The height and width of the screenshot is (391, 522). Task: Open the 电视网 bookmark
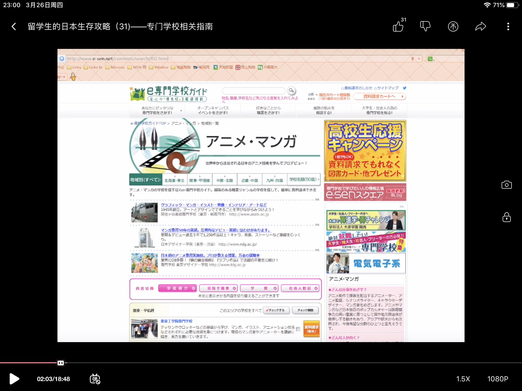[201, 67]
